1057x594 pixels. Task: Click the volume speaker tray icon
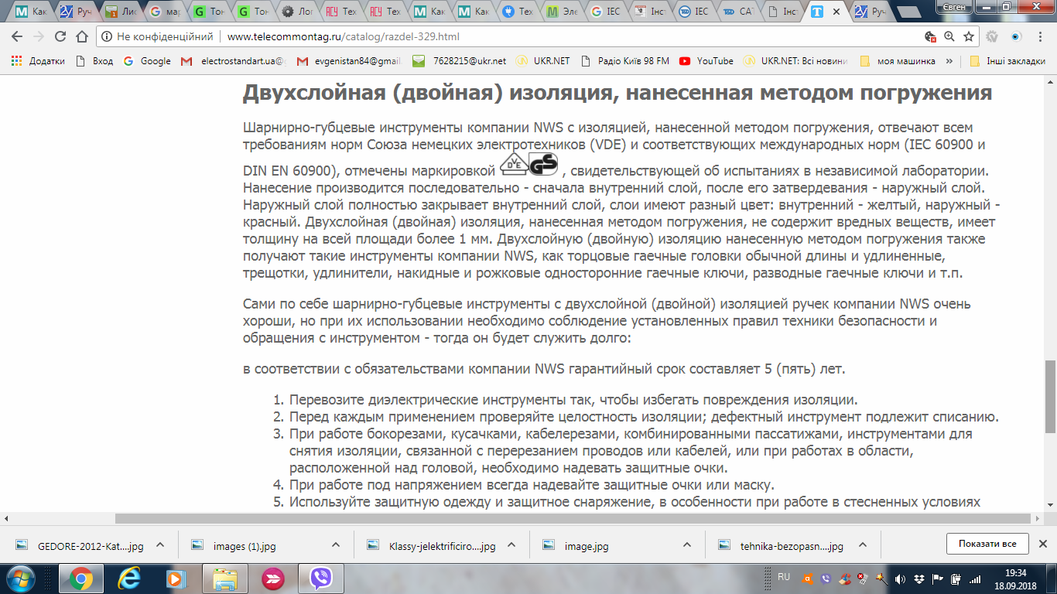pyautogui.click(x=900, y=579)
